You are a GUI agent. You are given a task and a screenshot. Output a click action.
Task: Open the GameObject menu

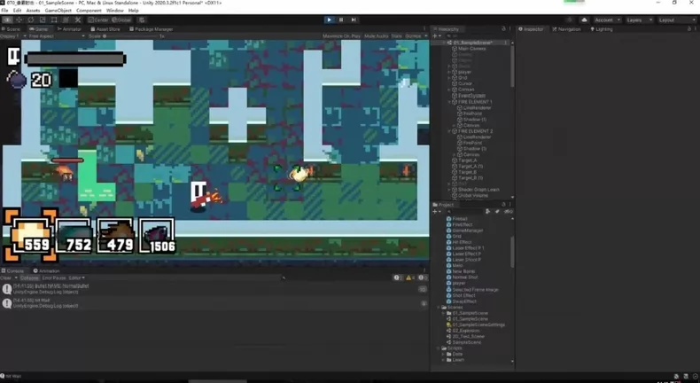[x=58, y=11]
